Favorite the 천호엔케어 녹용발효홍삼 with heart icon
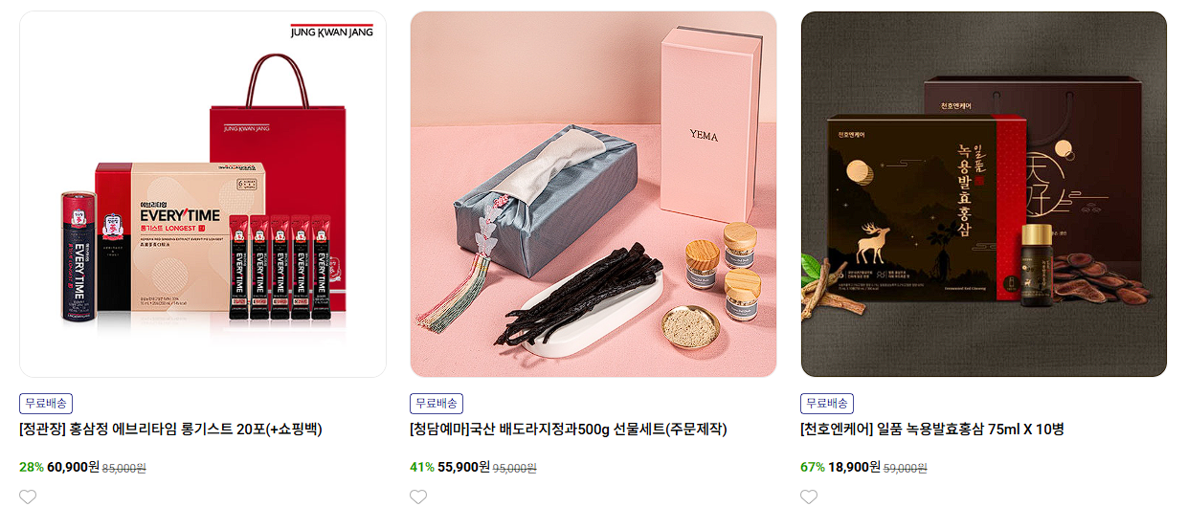 809,497
